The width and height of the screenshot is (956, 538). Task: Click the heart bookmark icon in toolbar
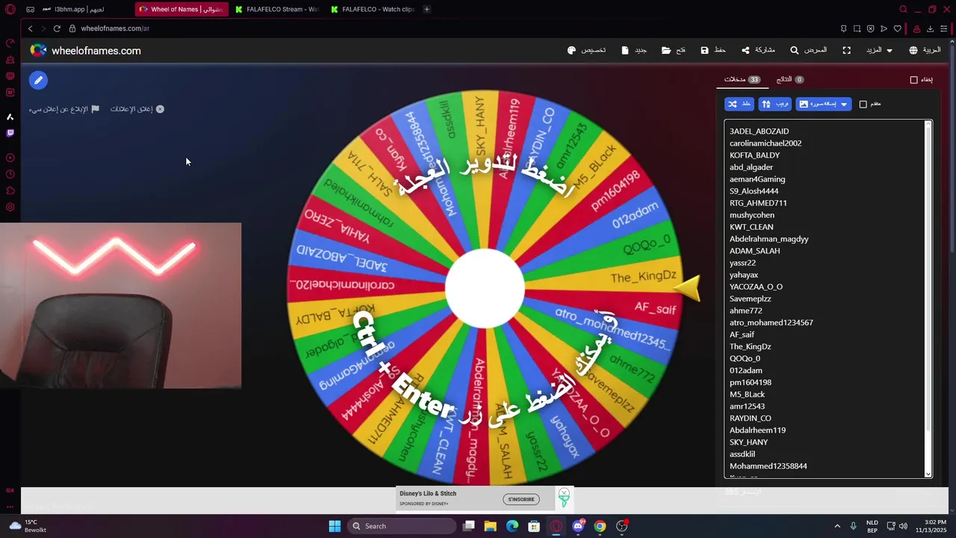click(897, 28)
